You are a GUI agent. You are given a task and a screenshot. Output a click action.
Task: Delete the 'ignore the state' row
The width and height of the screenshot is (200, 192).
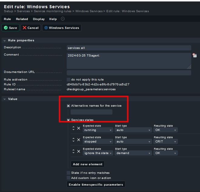[x=78, y=152]
